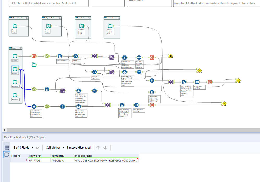260x182 pixels.
Task: Collapse the Input container
Action: (x=21, y=48)
